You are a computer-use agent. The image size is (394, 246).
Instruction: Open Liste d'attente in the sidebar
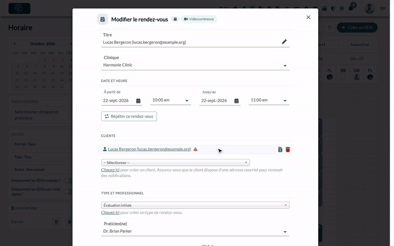coord(24,208)
